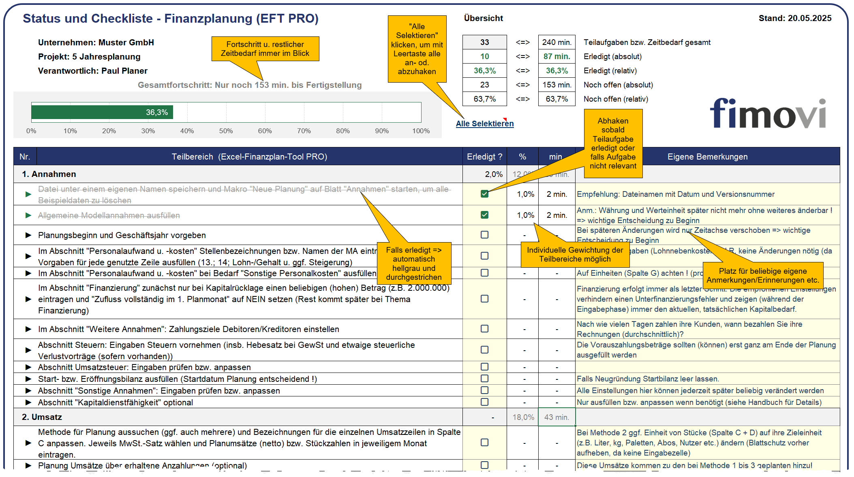
Task: Uncheck 'Allgemeine Modellannahmen ausfüllen' checkbox
Action: [484, 215]
